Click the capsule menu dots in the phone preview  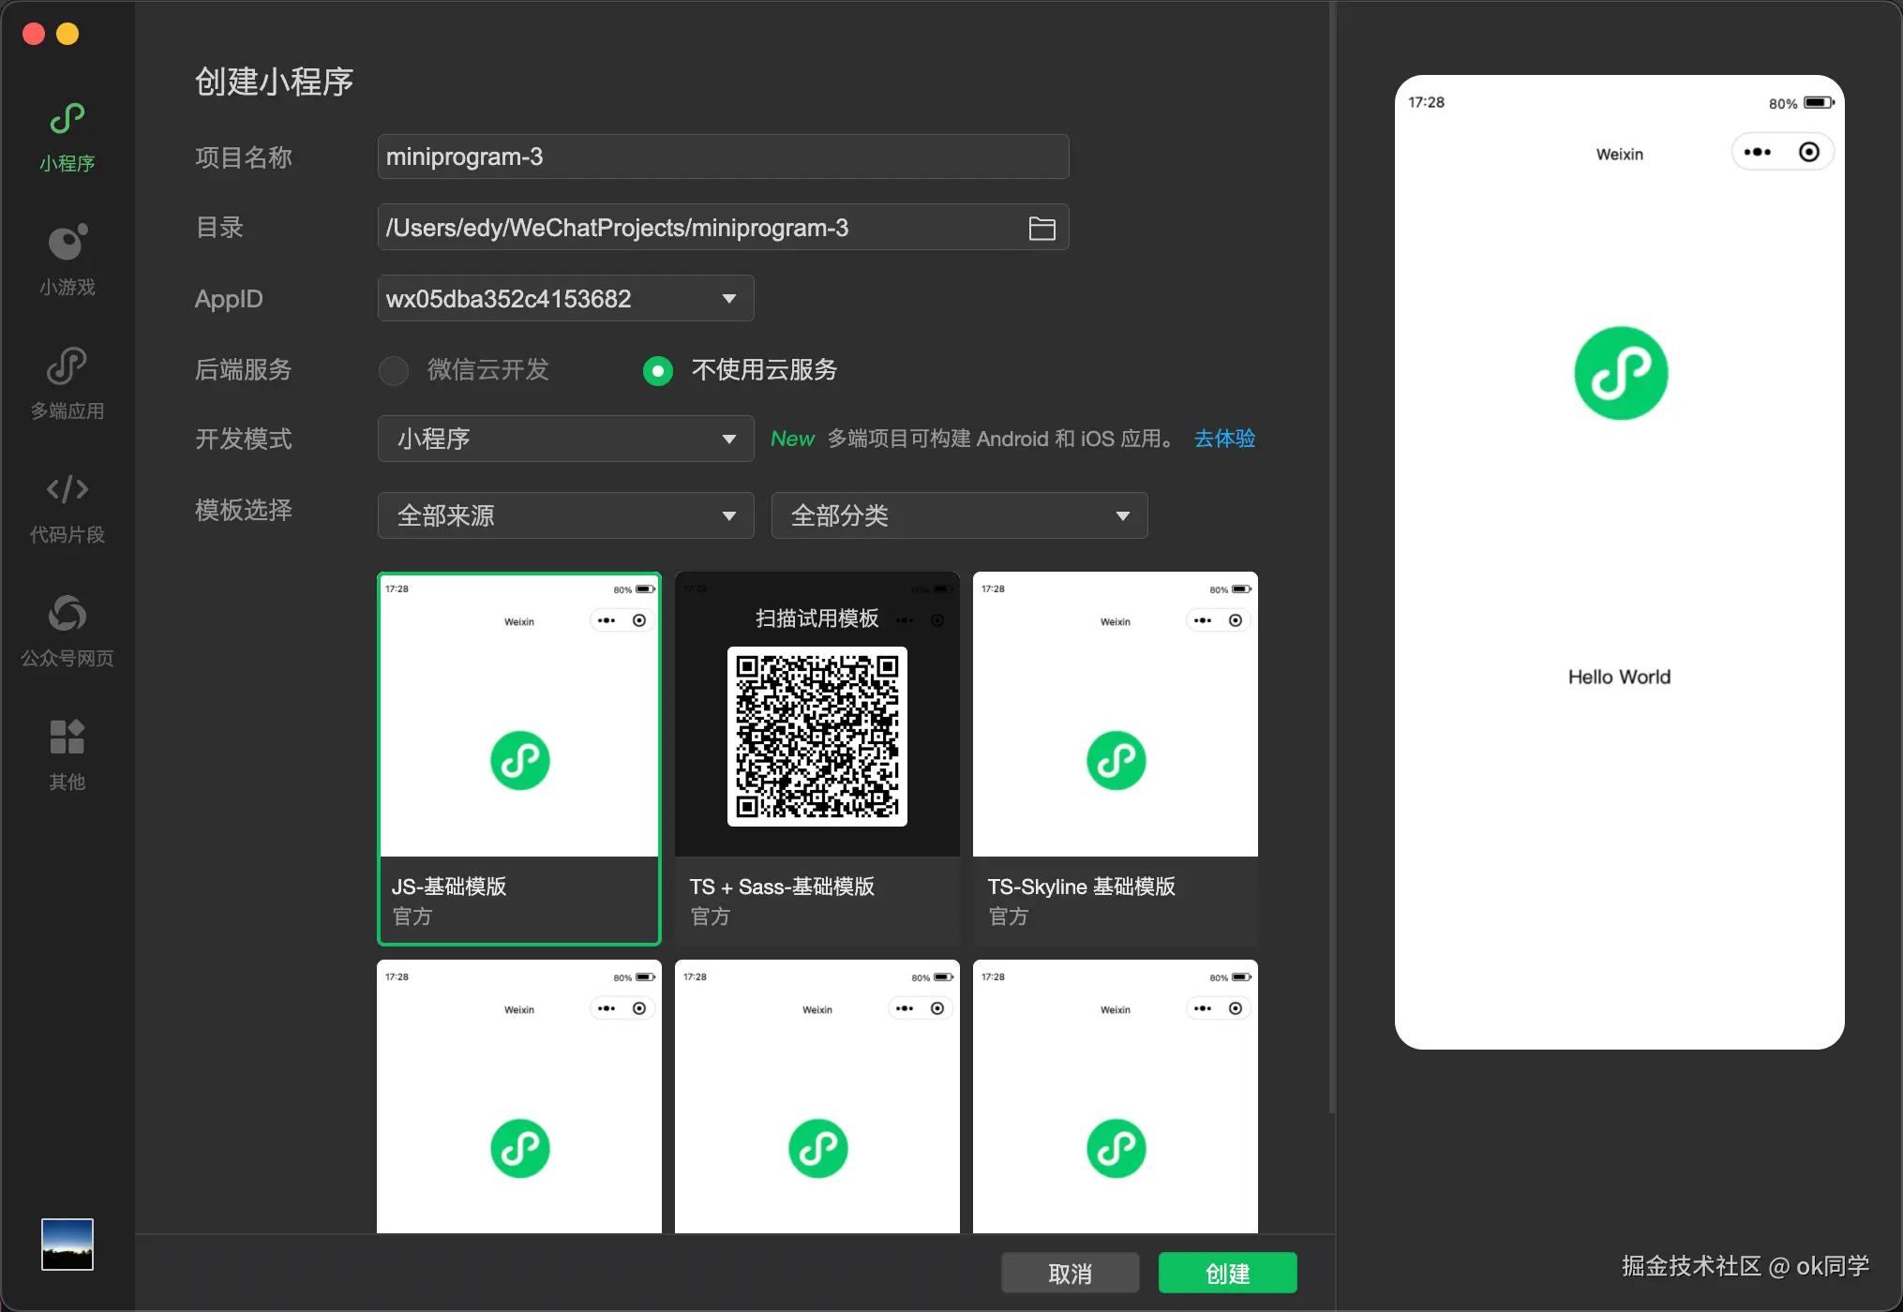tap(1757, 152)
